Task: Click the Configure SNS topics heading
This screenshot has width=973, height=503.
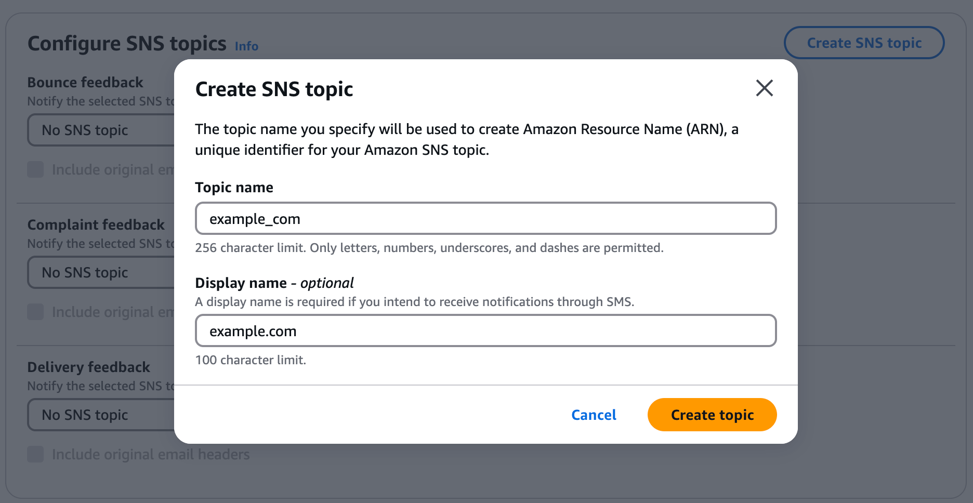Action: (x=126, y=43)
